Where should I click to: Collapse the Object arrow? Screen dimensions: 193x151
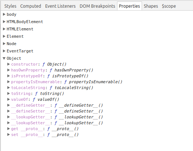coord(4,58)
